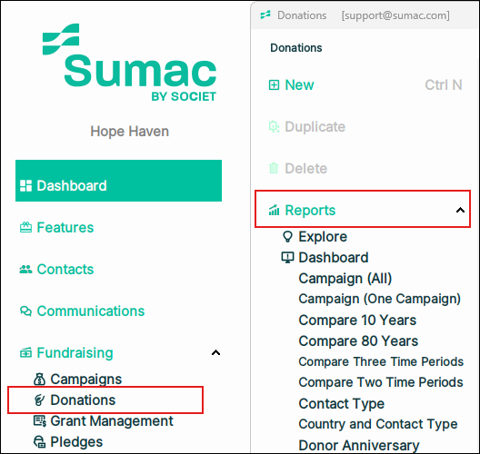480x454 pixels.
Task: Click the Delete button
Action: [x=298, y=169]
